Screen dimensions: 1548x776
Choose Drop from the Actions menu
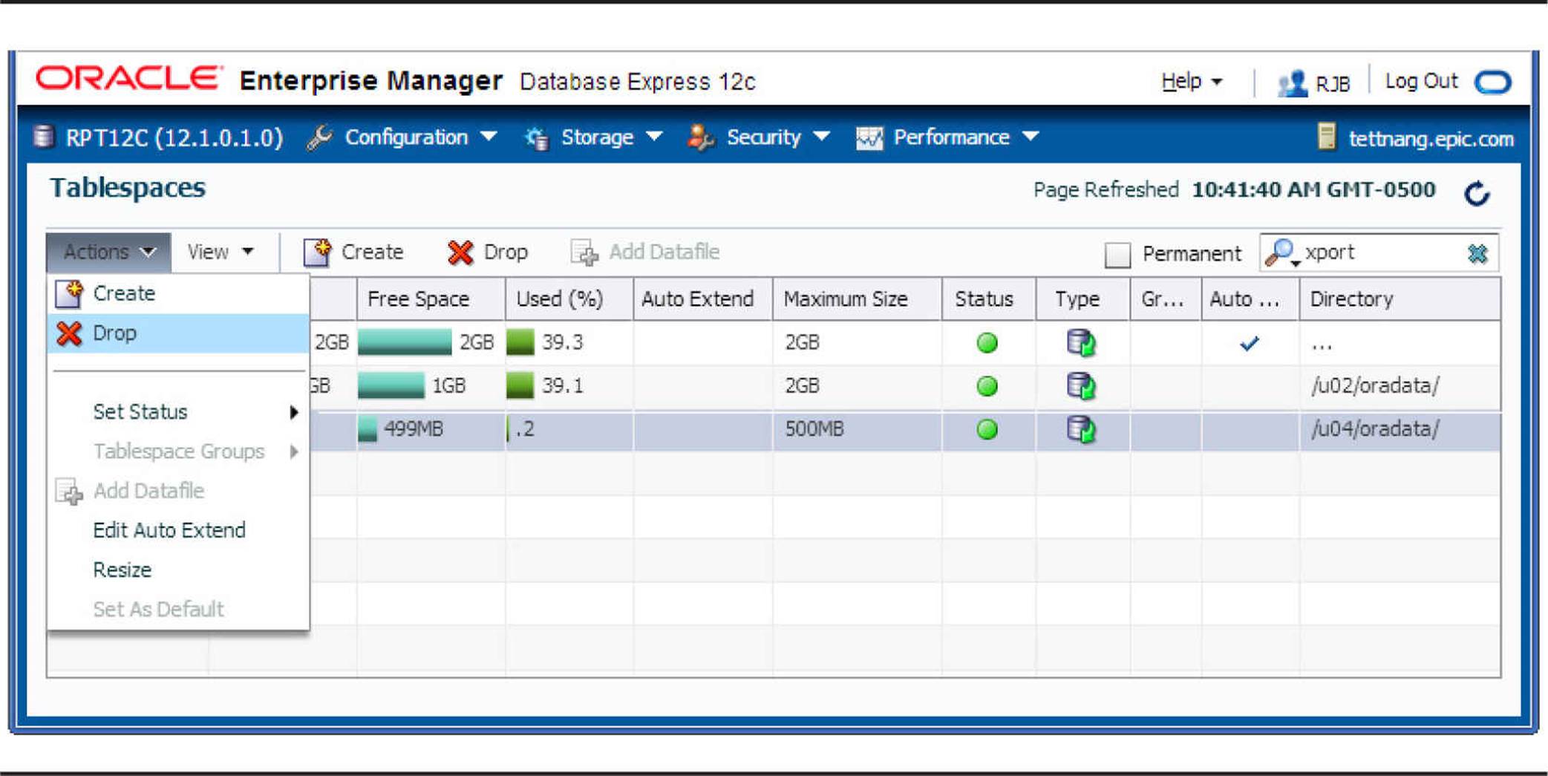178,333
